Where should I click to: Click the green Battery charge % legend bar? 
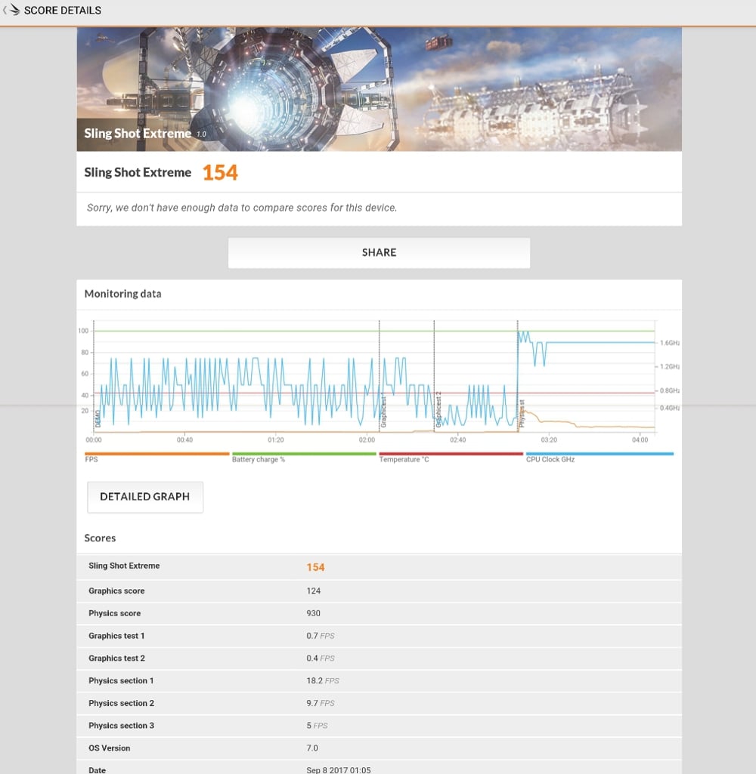point(303,454)
